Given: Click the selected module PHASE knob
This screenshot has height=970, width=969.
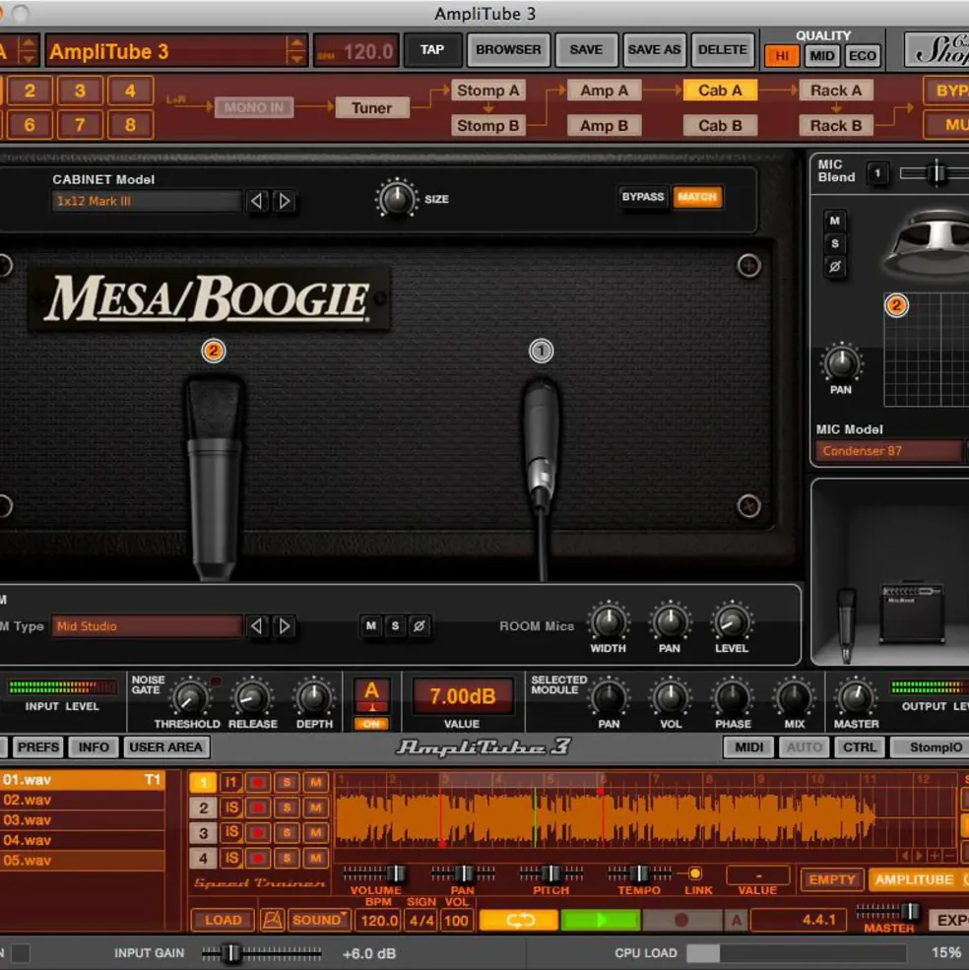Looking at the screenshot, I should tap(733, 697).
